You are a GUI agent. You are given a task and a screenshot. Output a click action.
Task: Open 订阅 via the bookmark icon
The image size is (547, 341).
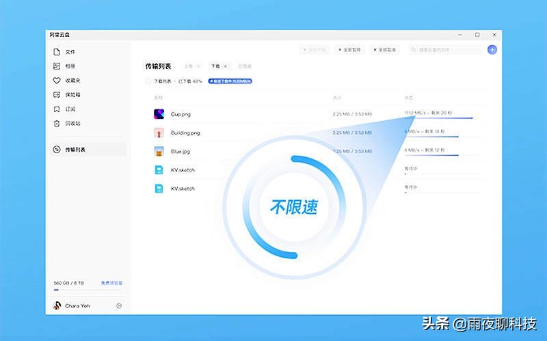tap(57, 109)
